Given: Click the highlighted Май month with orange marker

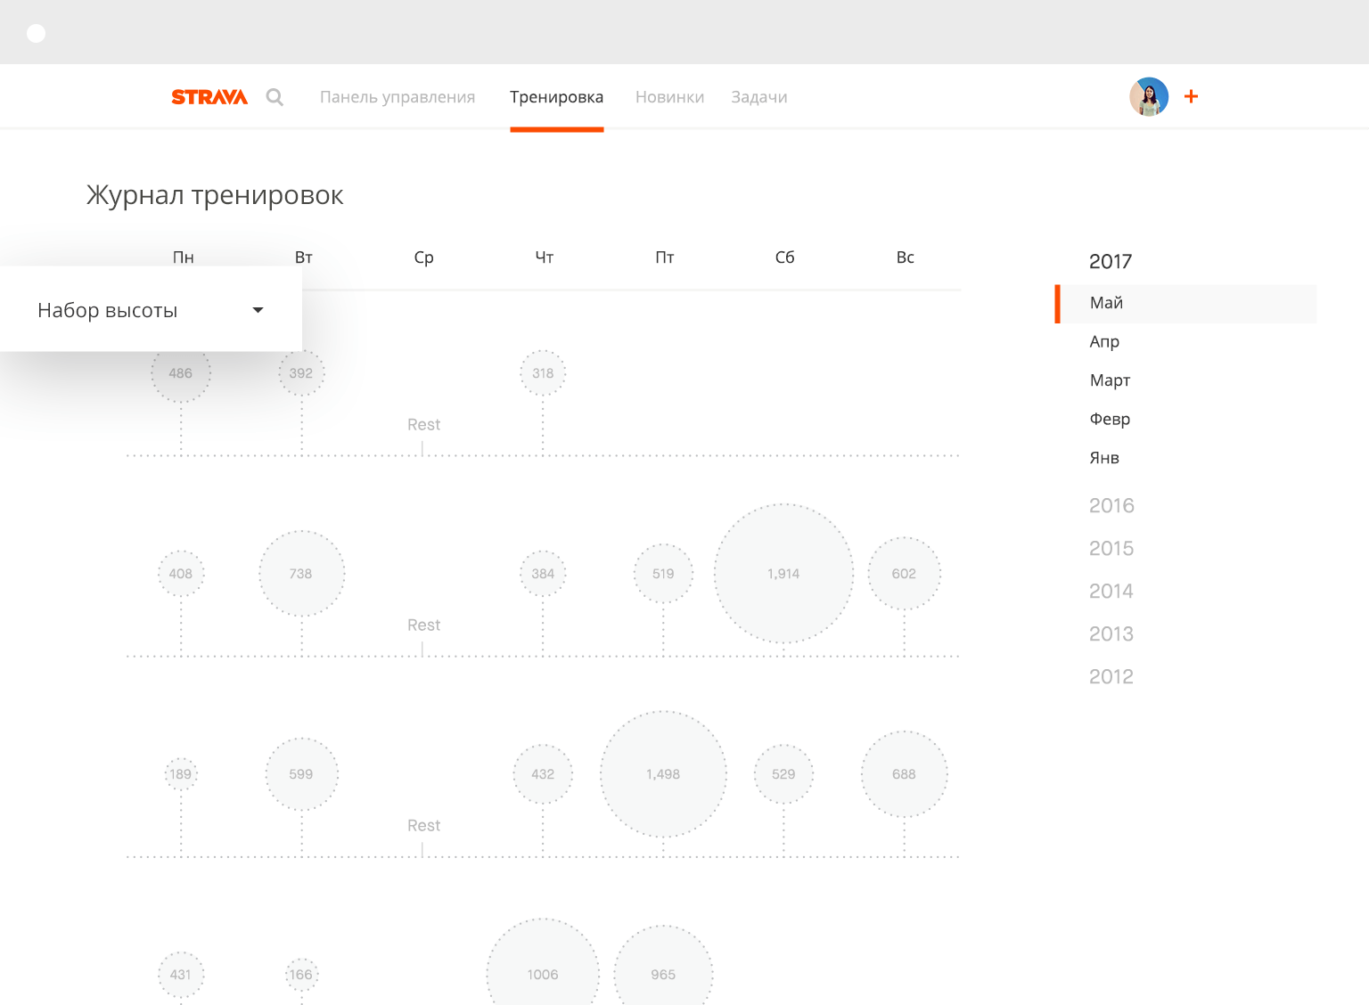Looking at the screenshot, I should click(x=1105, y=303).
